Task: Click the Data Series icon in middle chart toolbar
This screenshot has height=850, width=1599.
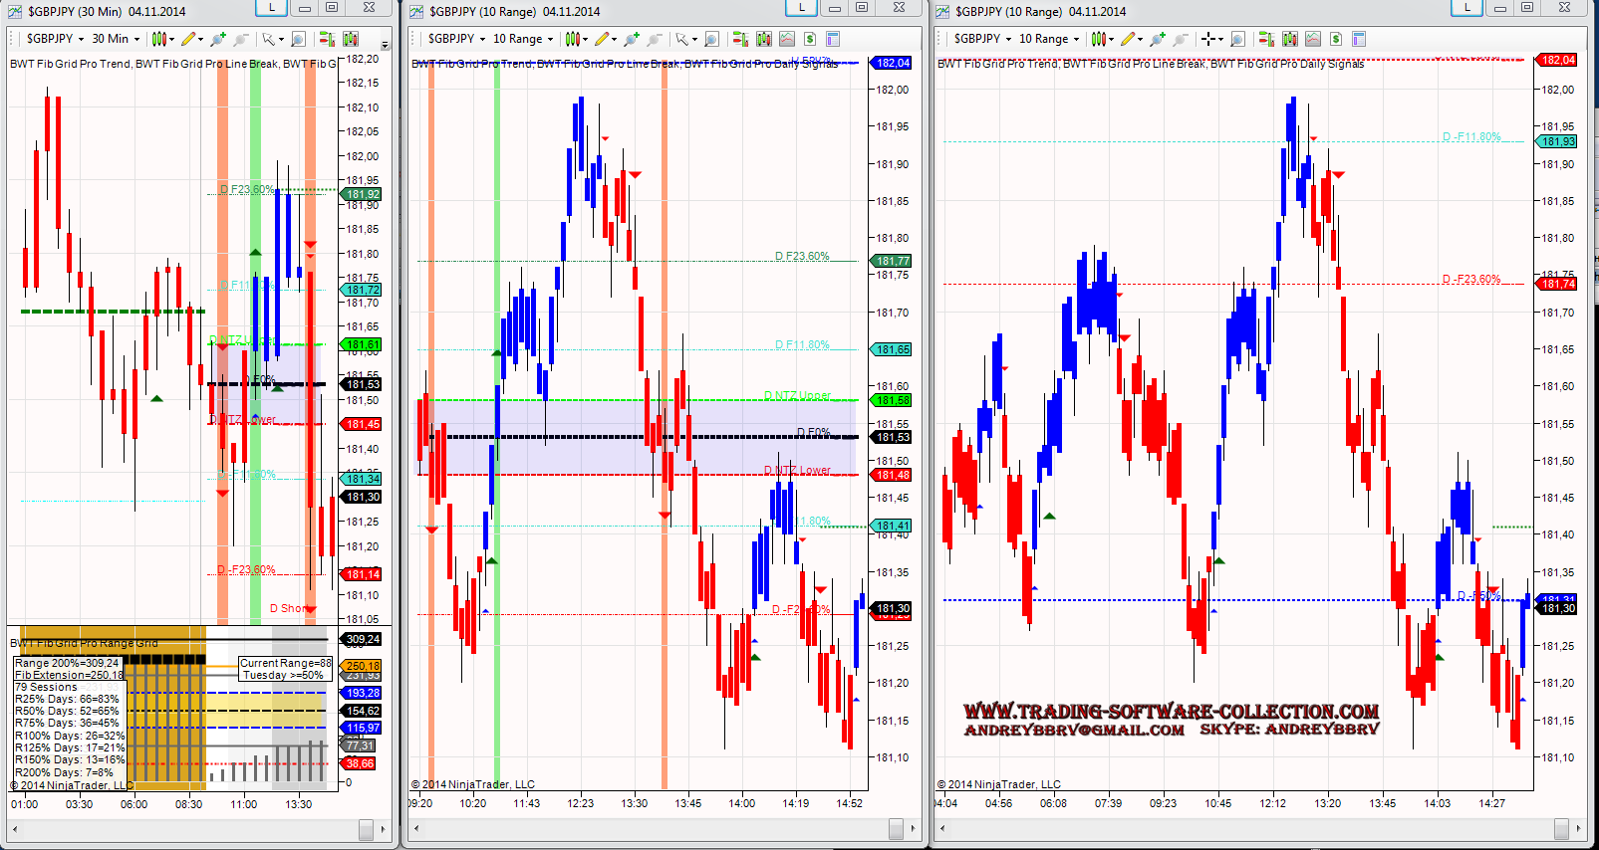Action: [x=740, y=39]
